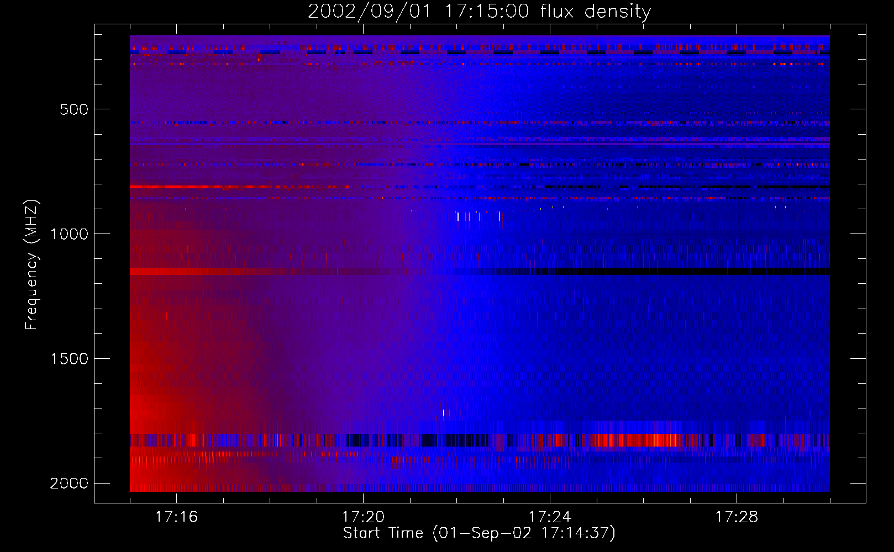This screenshot has width=894, height=552.
Task: Click the 1000 frequency tick label
Action: click(x=69, y=234)
